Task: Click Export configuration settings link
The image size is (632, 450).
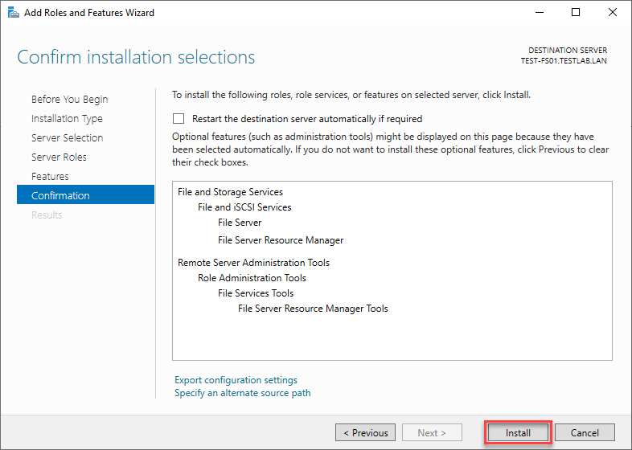Action: point(236,380)
